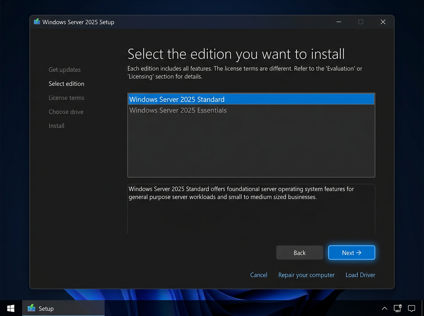The image size is (424, 316).
Task: Close the Windows Server 2025 Setup window
Action: [383, 22]
